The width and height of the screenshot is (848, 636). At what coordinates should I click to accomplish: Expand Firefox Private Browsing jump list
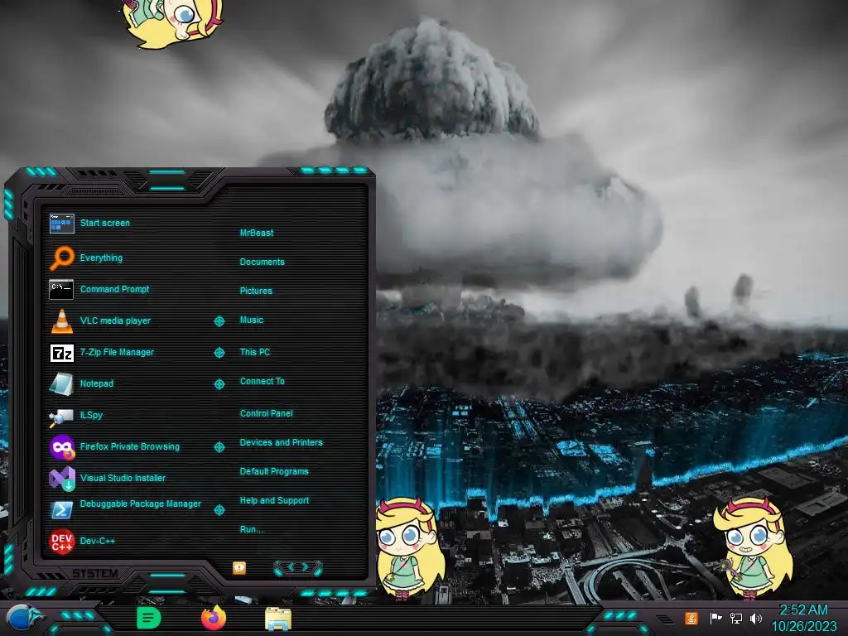219,447
